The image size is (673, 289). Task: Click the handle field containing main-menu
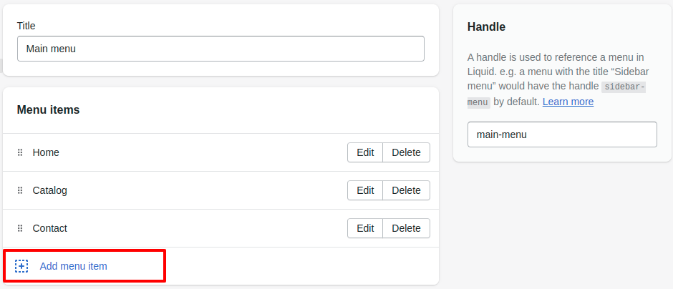(562, 134)
